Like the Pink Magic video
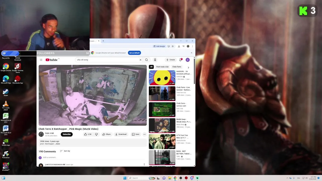The width and height of the screenshot is (322, 181). point(88,134)
